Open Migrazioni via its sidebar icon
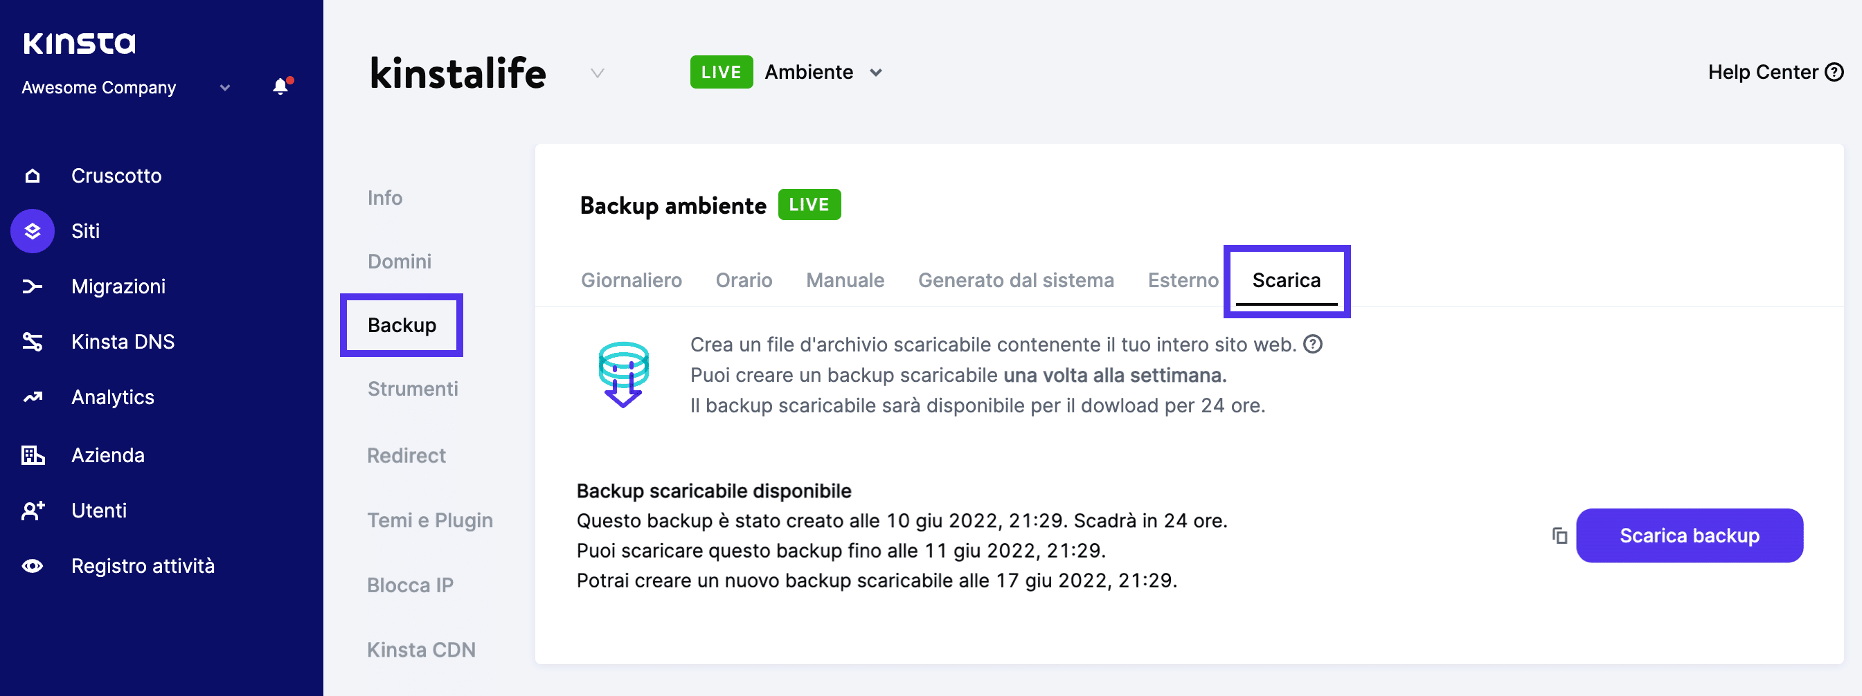The image size is (1862, 696). (x=32, y=286)
